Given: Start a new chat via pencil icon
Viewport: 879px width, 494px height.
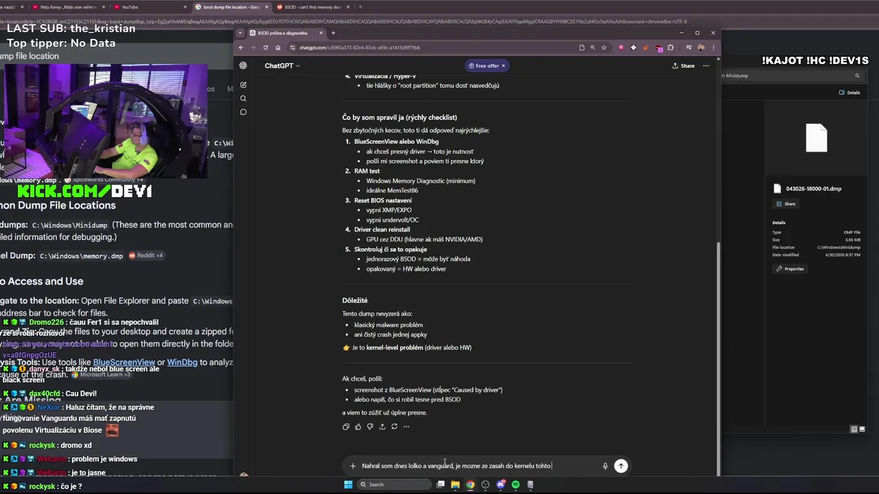Looking at the screenshot, I should click(x=243, y=85).
